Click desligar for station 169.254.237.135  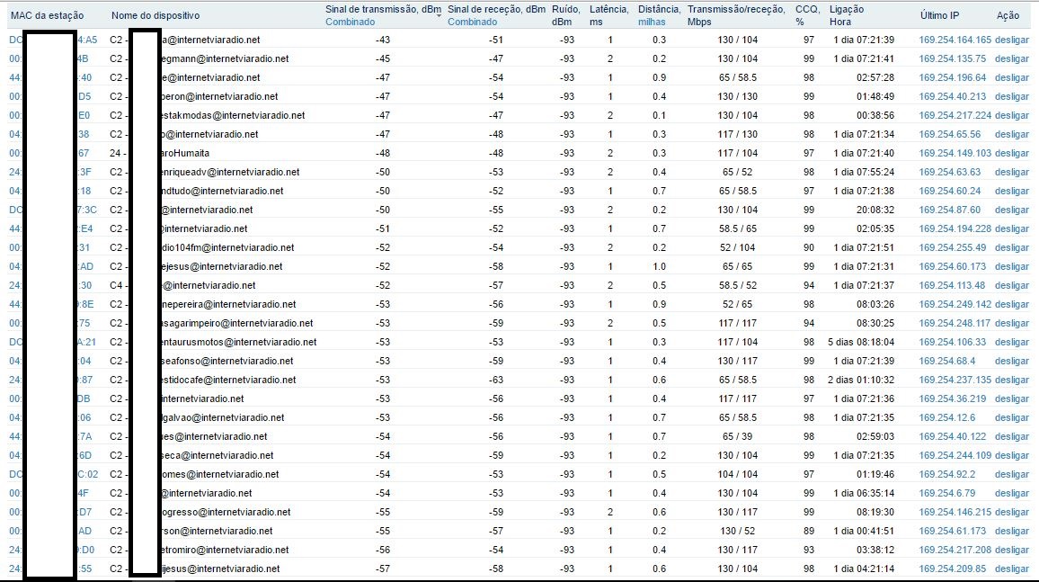coord(1012,380)
